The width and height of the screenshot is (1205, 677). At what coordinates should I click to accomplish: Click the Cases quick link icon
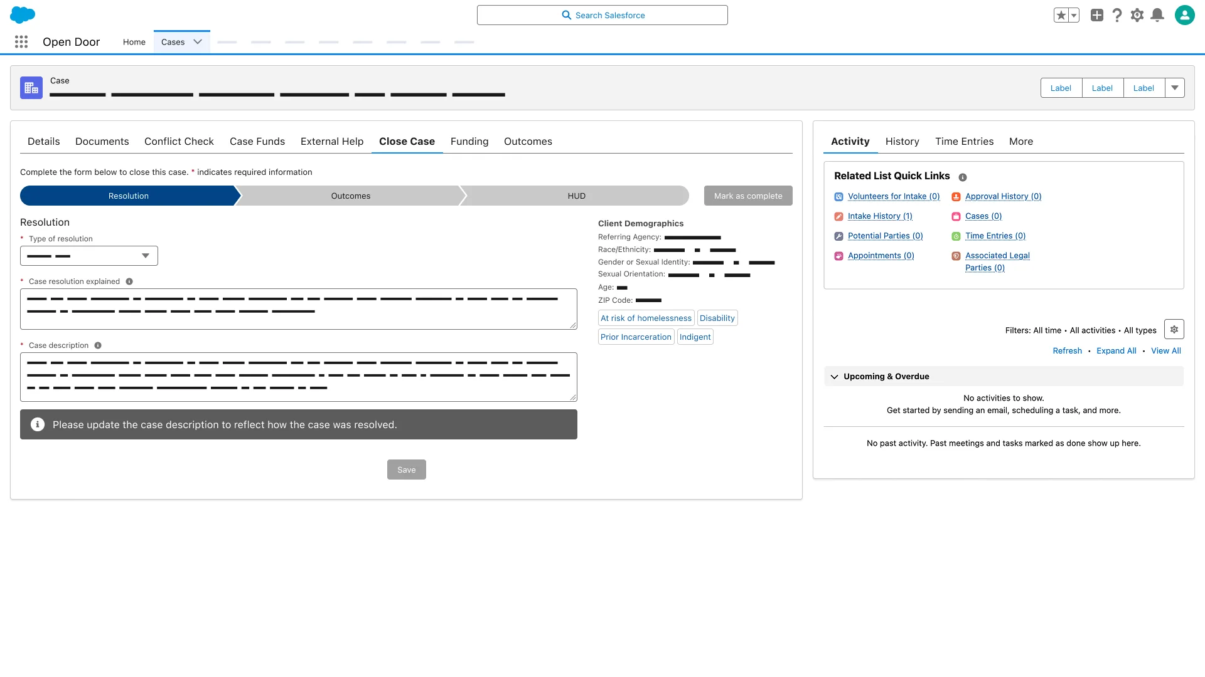956,217
